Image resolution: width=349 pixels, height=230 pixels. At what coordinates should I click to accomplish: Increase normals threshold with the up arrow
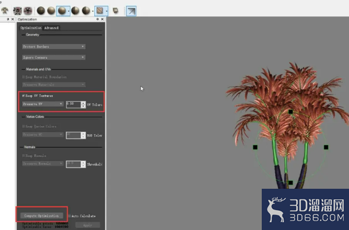[83, 163]
